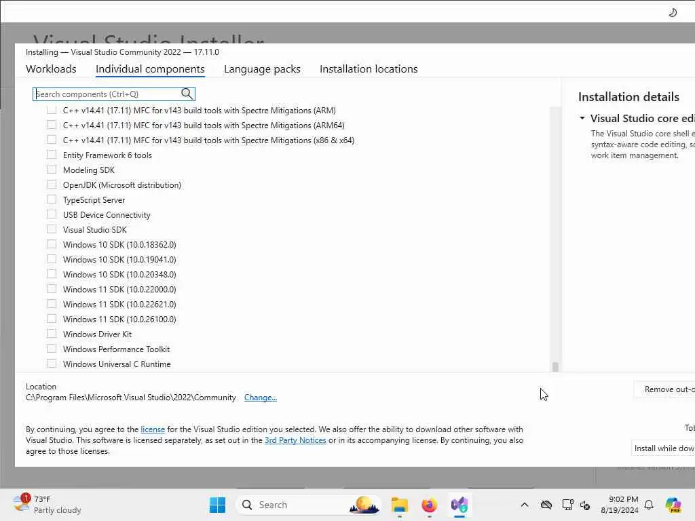Open the weather widget showing 73°F
This screenshot has width=695, height=521.
pyautogui.click(x=47, y=505)
